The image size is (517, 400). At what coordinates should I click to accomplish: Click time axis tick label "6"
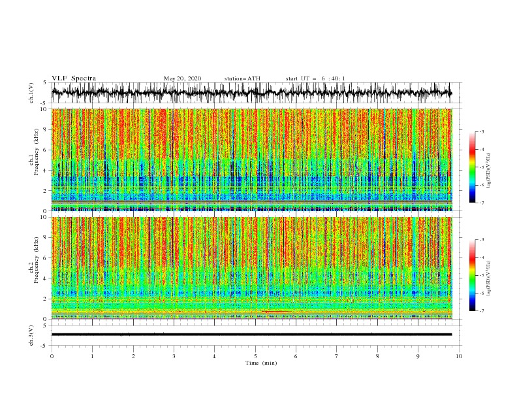coord(296,356)
